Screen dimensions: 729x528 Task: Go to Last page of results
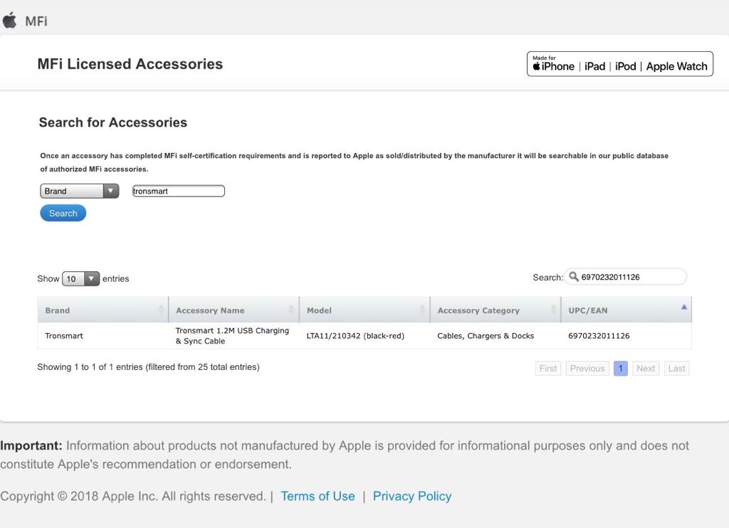(x=676, y=369)
